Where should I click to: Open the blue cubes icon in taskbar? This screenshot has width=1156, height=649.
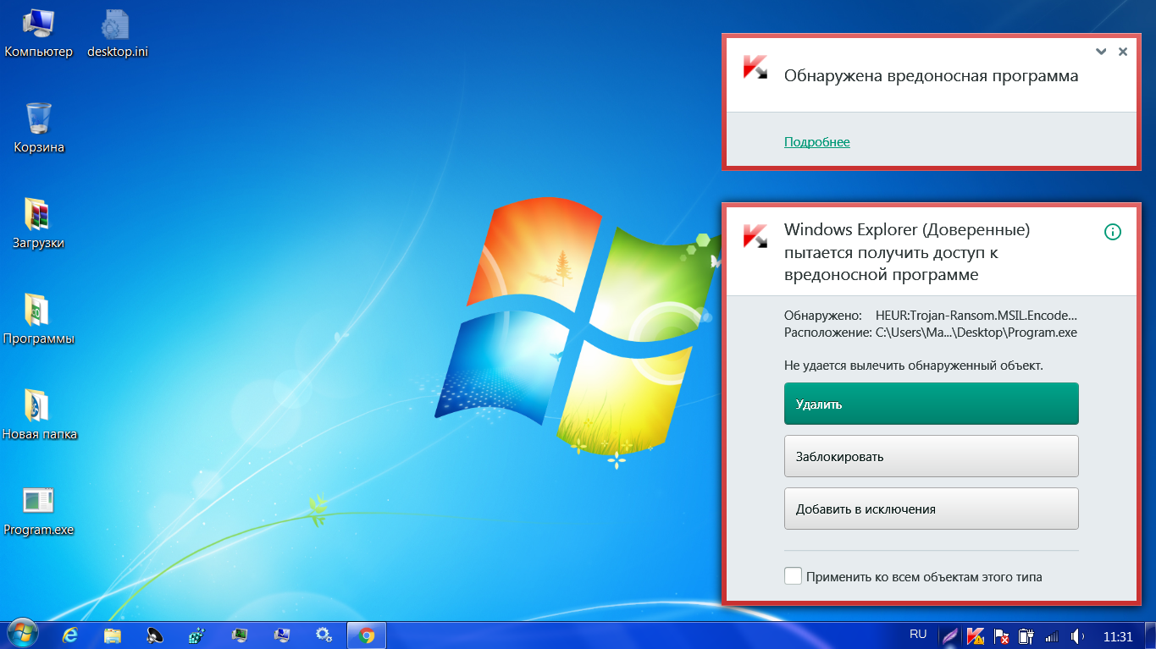point(197,635)
